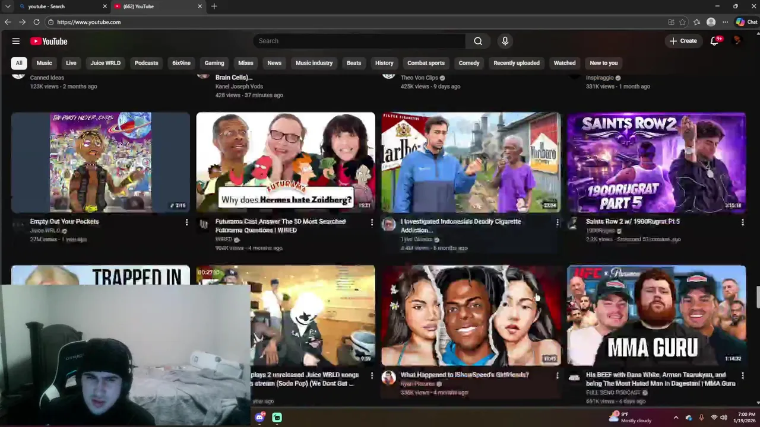The image size is (760, 427).
Task: Select the Beats filter chip
Action: click(x=354, y=63)
